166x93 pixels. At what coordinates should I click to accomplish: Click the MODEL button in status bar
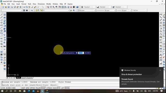(67, 88)
